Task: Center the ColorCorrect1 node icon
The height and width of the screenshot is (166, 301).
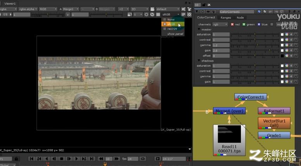Action: pyautogui.click(x=202, y=12)
